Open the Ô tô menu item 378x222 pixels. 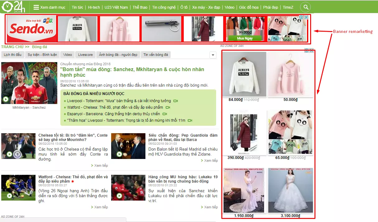(x=184, y=7)
